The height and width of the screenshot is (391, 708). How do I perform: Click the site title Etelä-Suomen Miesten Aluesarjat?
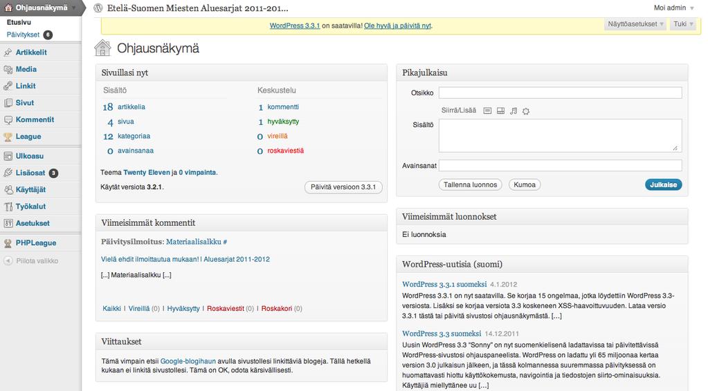[197, 8]
